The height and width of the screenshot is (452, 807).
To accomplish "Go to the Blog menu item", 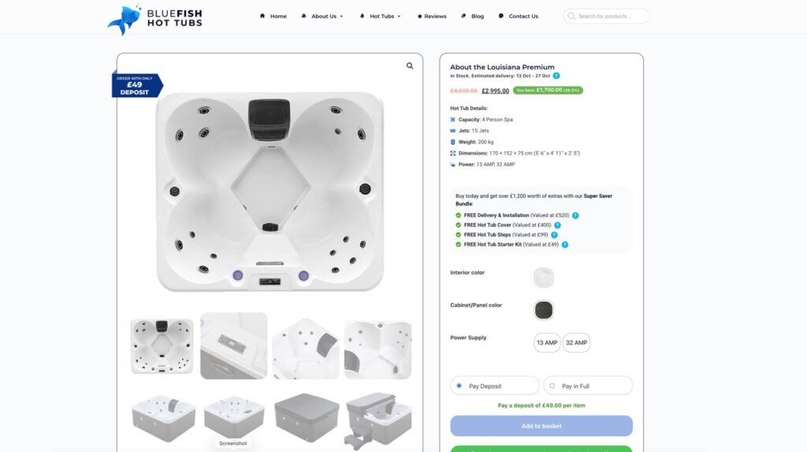I will (x=473, y=17).
